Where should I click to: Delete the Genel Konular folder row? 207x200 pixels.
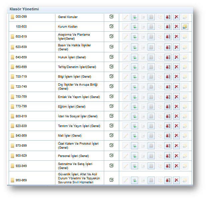176,17
